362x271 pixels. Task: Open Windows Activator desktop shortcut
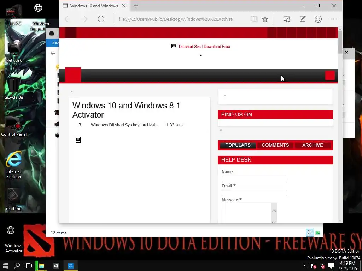(14, 239)
